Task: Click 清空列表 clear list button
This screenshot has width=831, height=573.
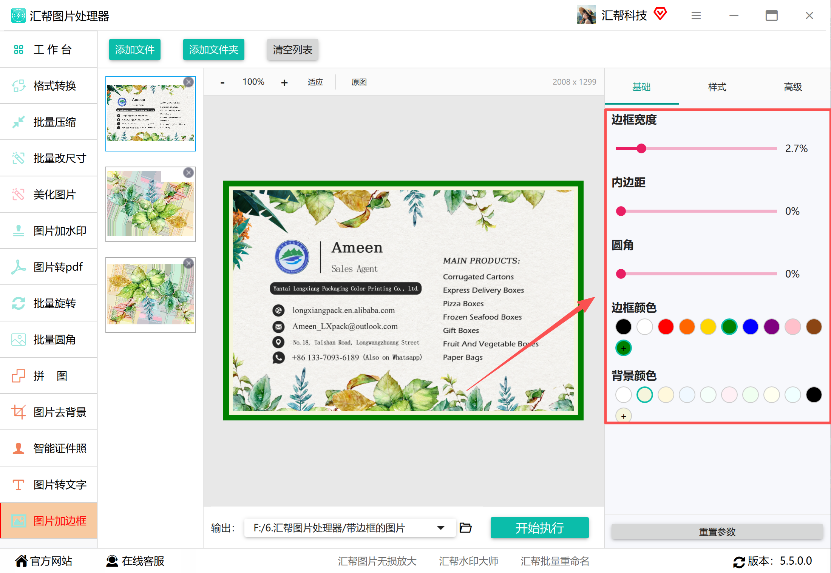Action: pos(293,49)
